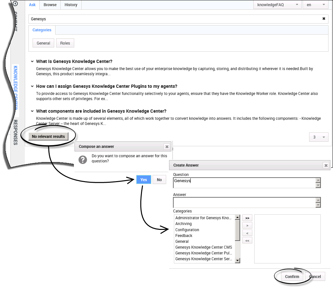Open 'What Is Genesys Knowledge Center?' question
The height and width of the screenshot is (288, 333).
(x=74, y=61)
